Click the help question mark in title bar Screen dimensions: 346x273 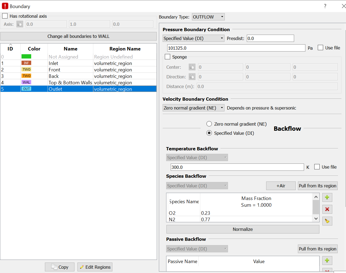click(x=325, y=6)
